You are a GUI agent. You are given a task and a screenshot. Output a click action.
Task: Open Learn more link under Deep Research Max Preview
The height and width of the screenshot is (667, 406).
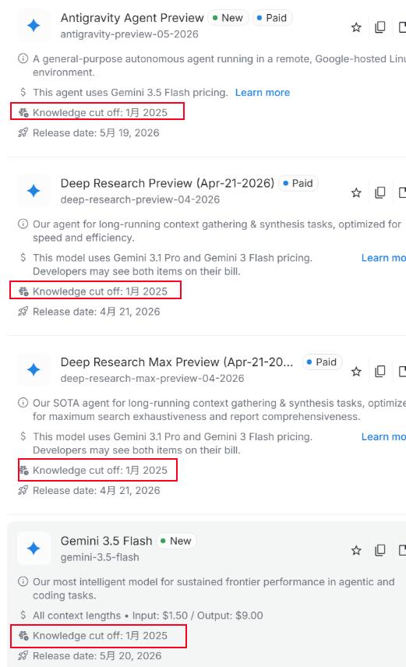[383, 436]
